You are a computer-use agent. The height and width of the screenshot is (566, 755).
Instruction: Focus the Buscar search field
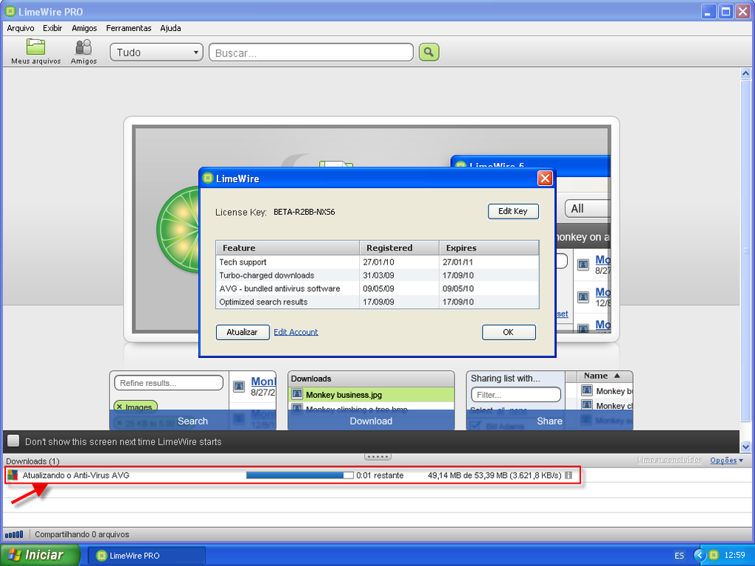(311, 52)
